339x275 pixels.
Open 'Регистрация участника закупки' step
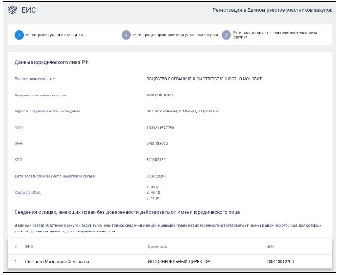54,35
